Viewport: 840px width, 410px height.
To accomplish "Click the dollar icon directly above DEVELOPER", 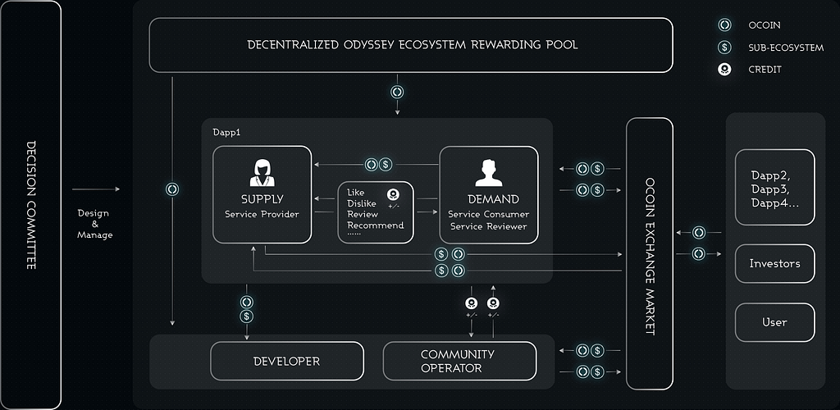I will pos(246,317).
